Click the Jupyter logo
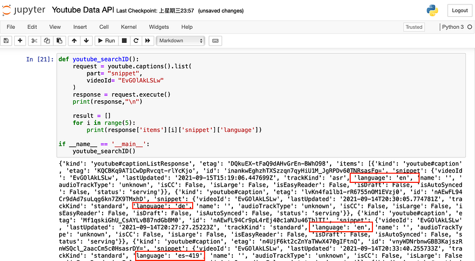The image size is (475, 261). 24,10
